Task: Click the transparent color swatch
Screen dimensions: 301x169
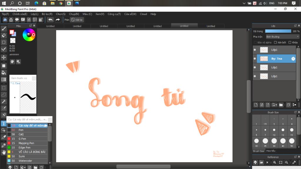Action: pyautogui.click(x=13, y=40)
